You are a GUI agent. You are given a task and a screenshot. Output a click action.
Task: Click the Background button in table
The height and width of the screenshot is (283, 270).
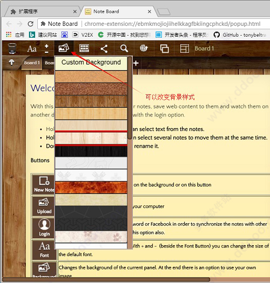[x=44, y=270]
